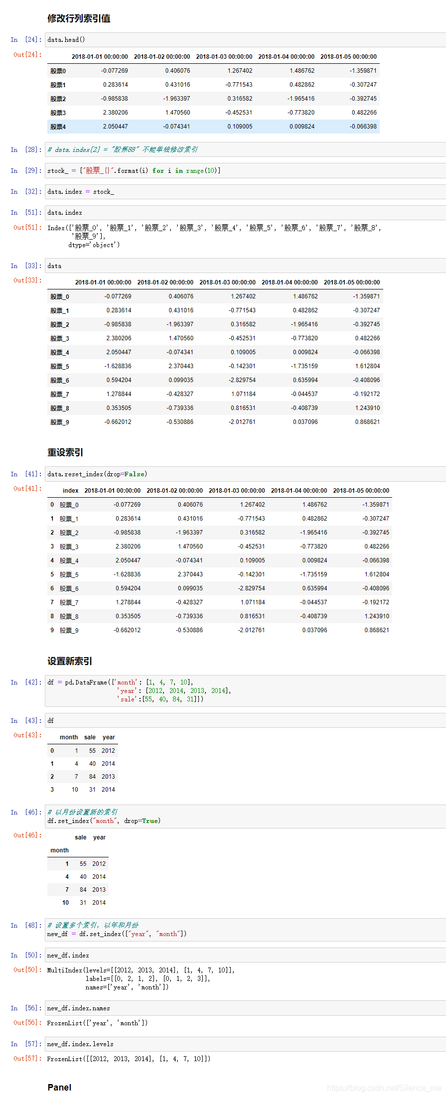Click the In [29] prompt label
Image resolution: width=446 pixels, height=1097 pixels.
(26, 170)
